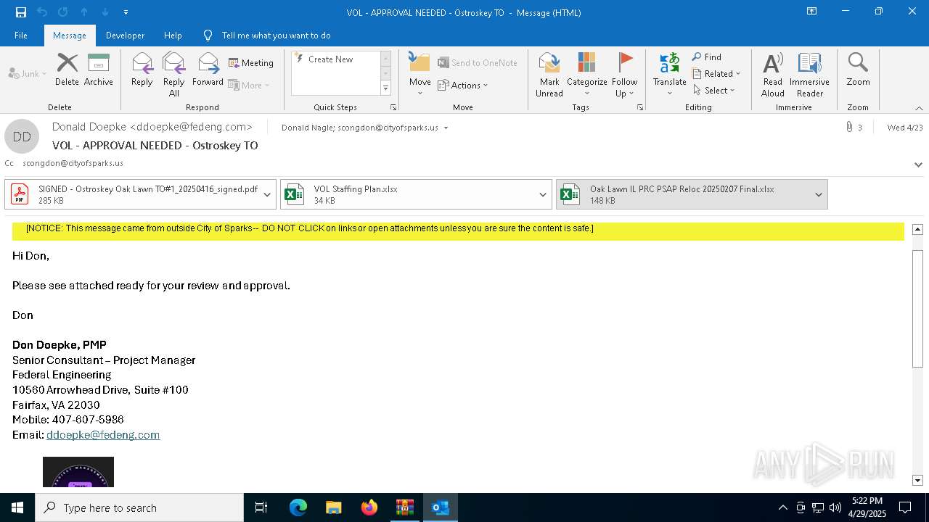The height and width of the screenshot is (522, 929).
Task: Open Firefox from taskbar
Action: 369,507
